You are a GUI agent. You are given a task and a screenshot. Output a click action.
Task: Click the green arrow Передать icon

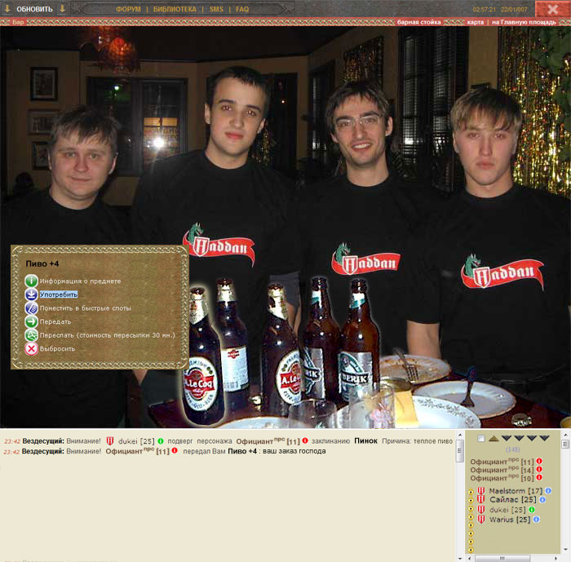point(31,321)
